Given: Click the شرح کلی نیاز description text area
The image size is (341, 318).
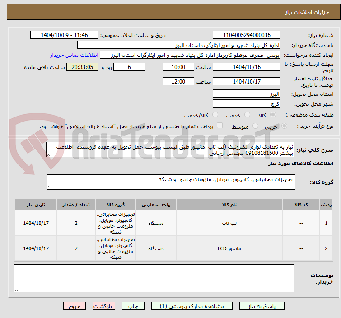Looking at the screenshot, I should coord(170,150).
